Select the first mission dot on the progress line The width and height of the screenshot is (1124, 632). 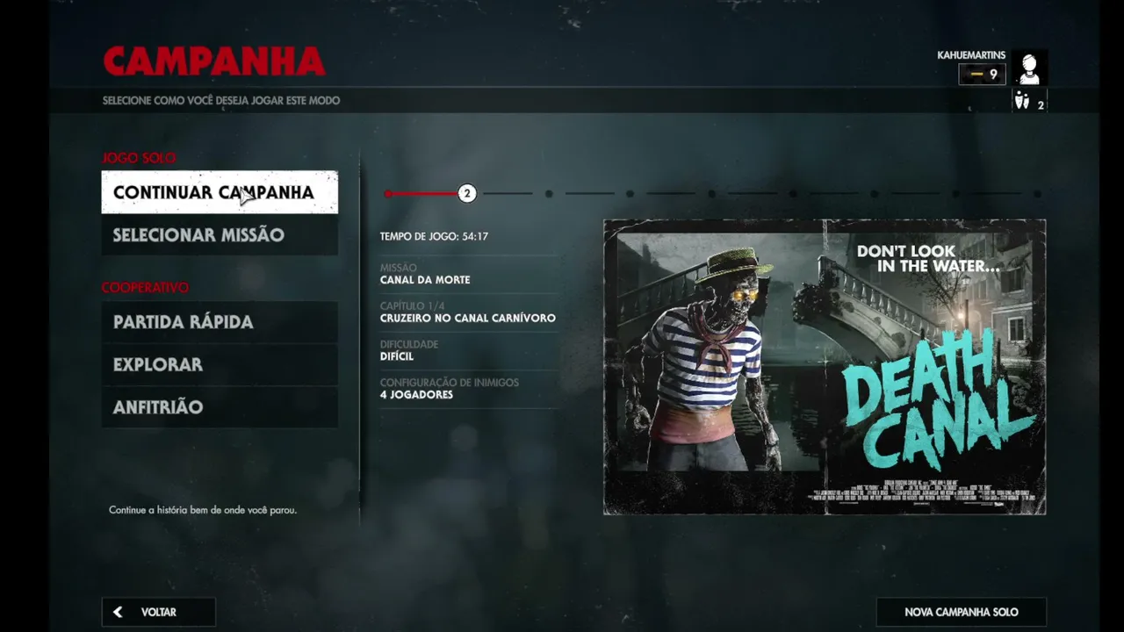[x=387, y=193]
